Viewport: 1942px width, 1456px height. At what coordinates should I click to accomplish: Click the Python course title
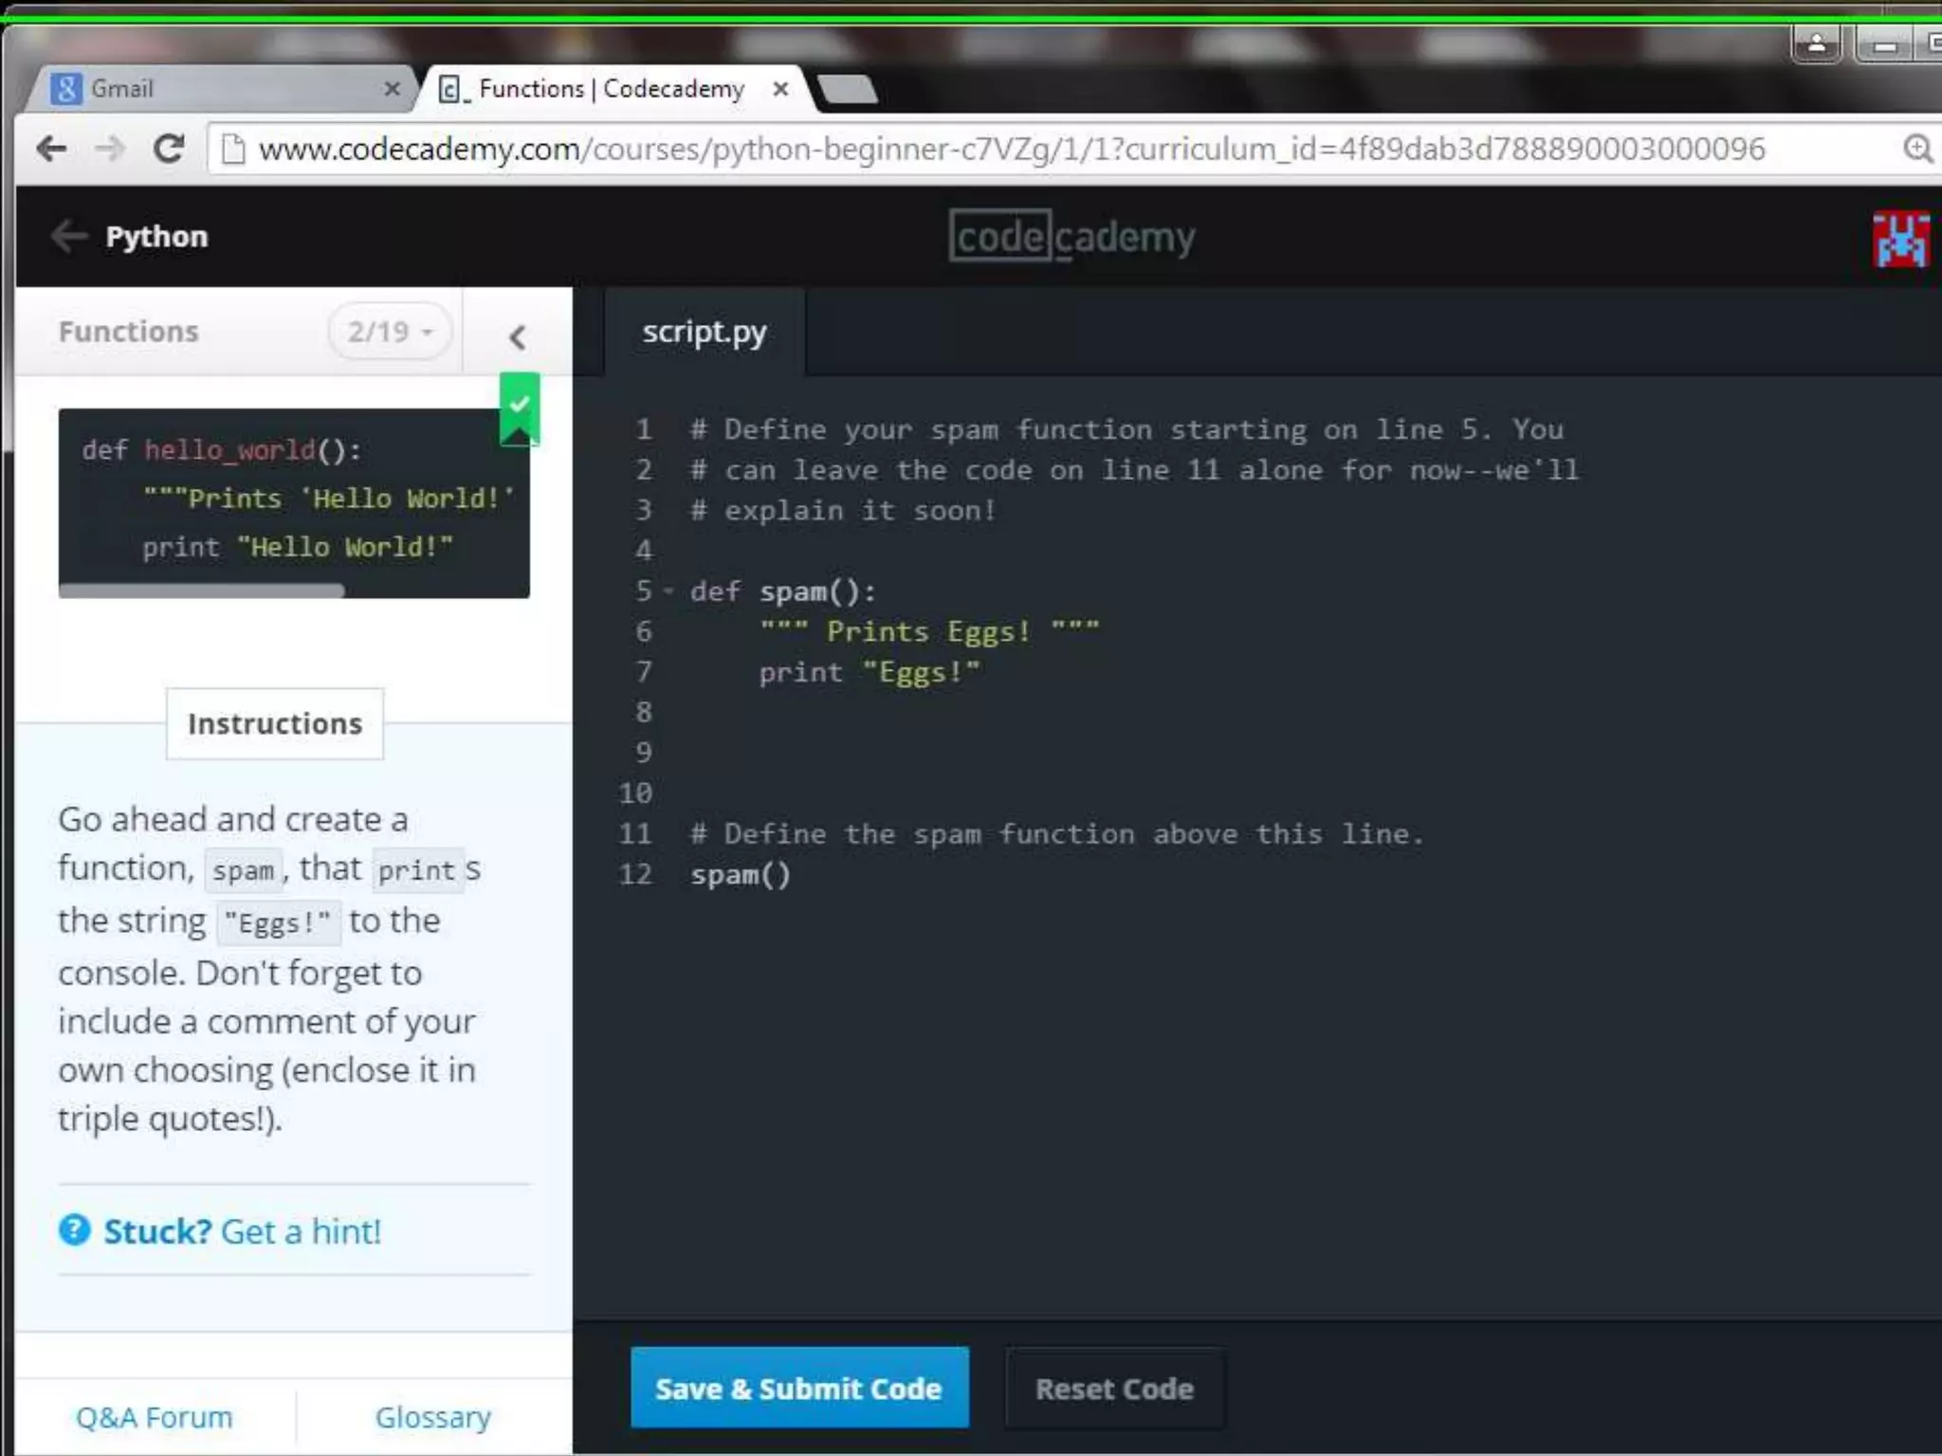click(156, 236)
